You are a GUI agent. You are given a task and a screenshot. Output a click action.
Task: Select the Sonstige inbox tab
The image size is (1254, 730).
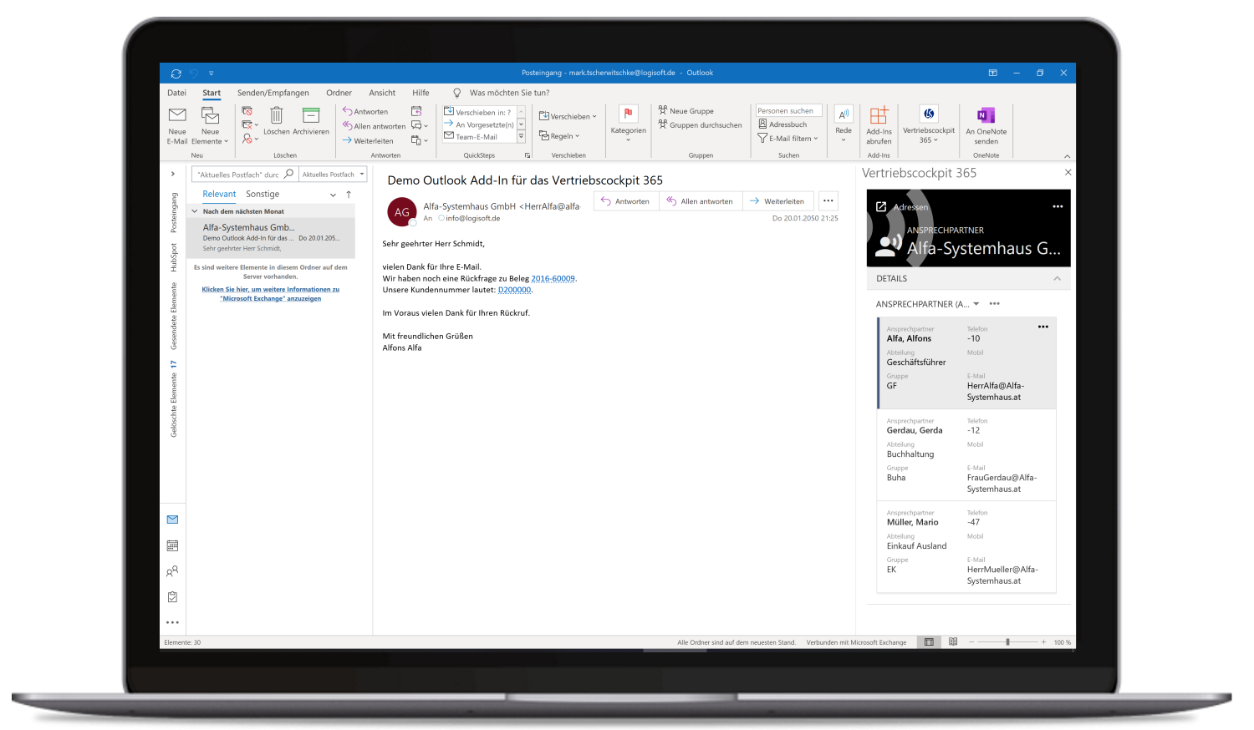[x=263, y=194]
